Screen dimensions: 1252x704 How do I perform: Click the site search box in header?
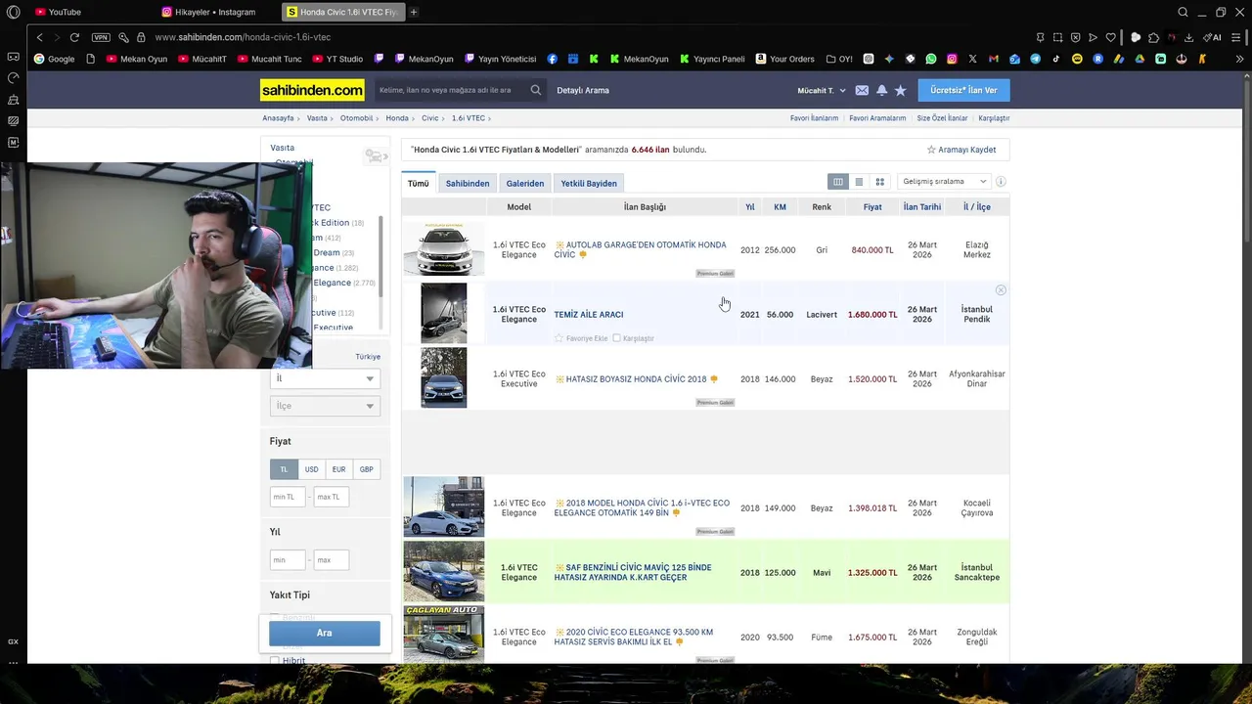coord(450,90)
